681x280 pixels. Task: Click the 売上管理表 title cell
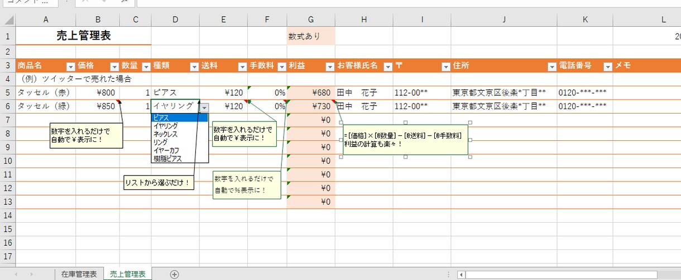[84, 36]
